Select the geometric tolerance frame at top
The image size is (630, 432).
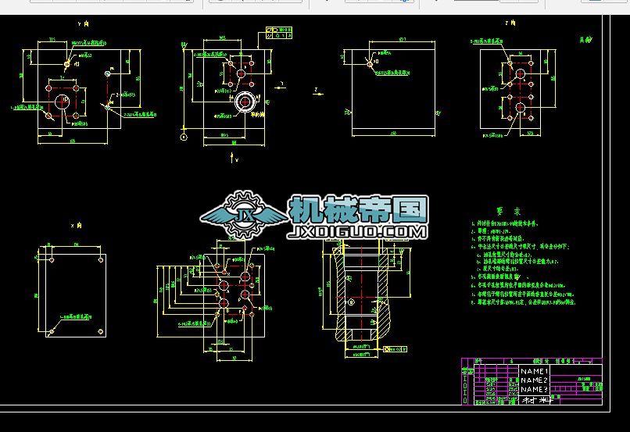279,33
